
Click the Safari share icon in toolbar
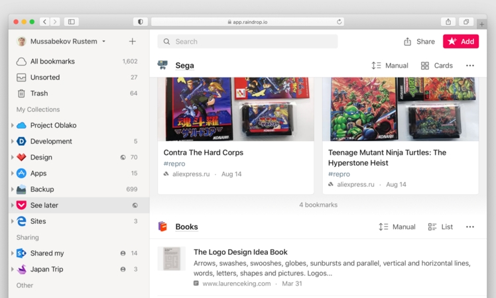click(448, 22)
